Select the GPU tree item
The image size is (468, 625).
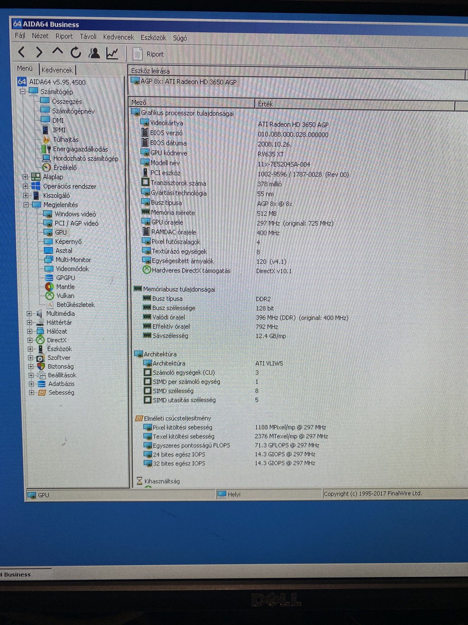[56, 232]
